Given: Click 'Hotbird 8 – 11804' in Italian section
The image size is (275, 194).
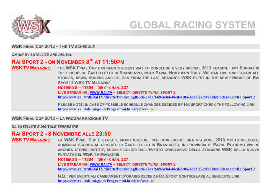Looking at the screenshot, I should click(x=76, y=160).
